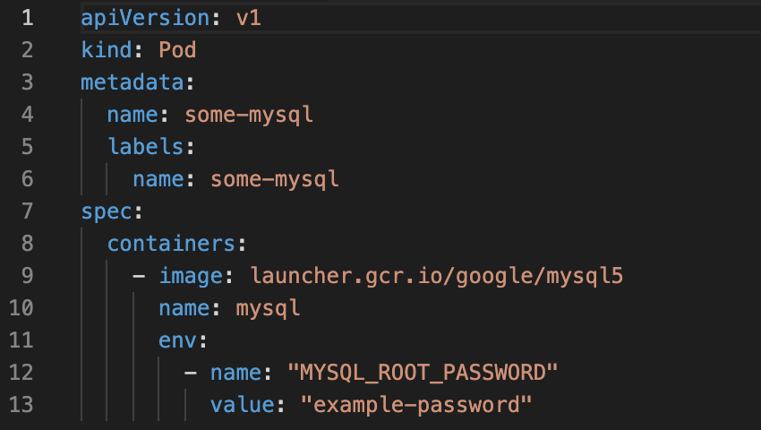
Task: Click the "example-password" string value
Action: pyautogui.click(x=416, y=405)
